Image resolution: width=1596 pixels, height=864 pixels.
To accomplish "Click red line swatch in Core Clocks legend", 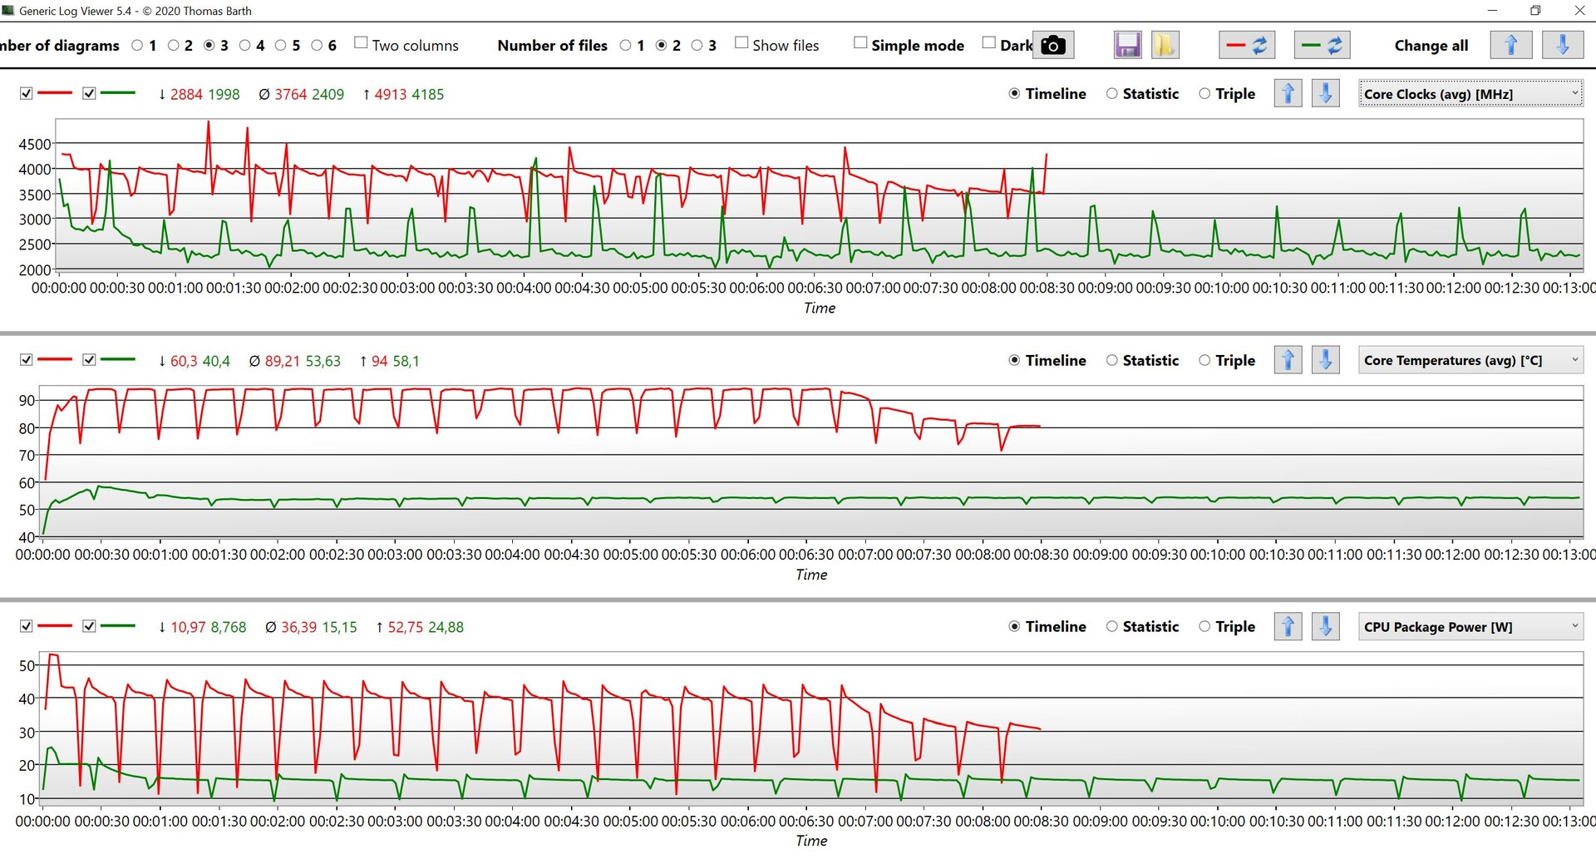I will pos(55,93).
